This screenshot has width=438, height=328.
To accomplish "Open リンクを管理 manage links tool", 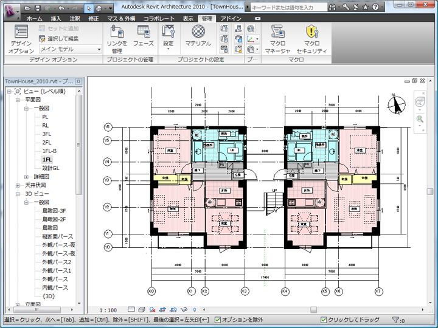I will tap(117, 39).
